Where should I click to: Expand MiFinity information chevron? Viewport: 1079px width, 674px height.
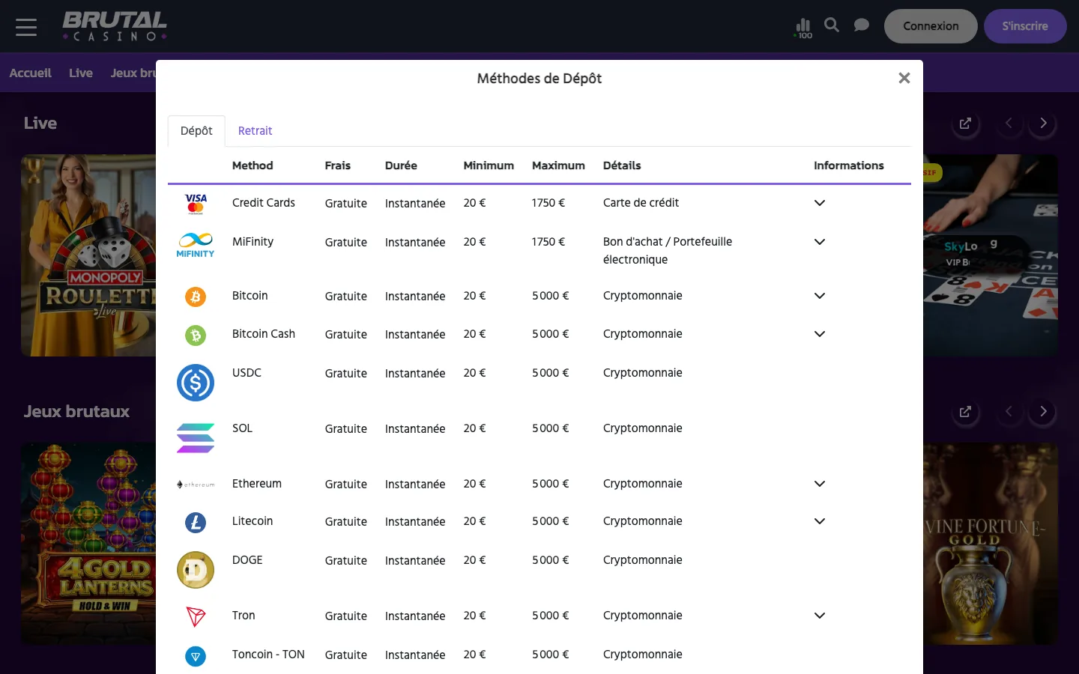(x=820, y=242)
